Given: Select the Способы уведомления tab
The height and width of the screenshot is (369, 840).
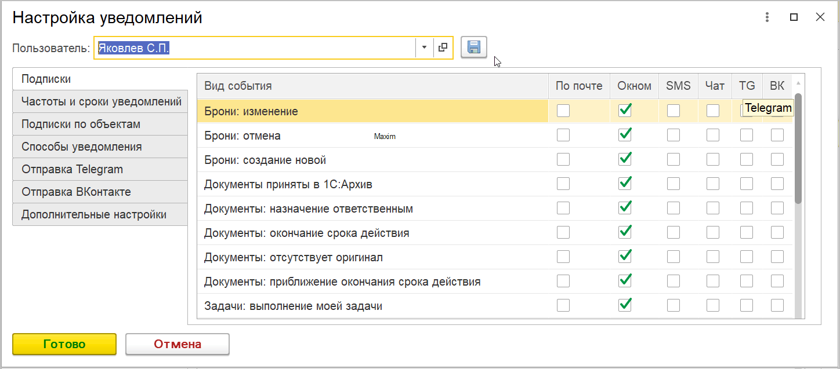Looking at the screenshot, I should click(82, 147).
